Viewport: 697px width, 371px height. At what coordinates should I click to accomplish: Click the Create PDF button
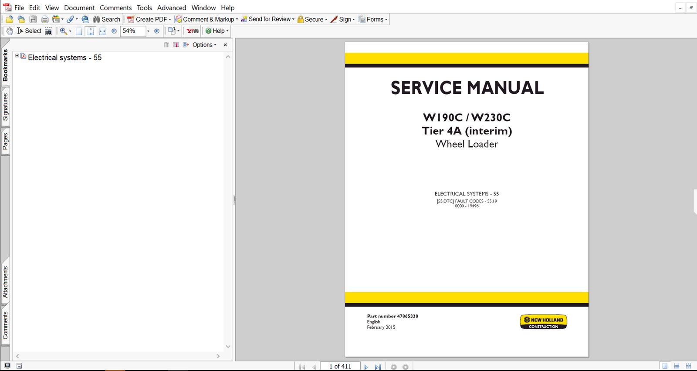149,19
